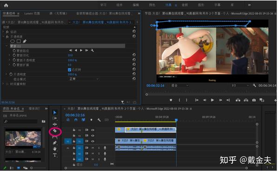Open program monitor settings wrench
This screenshot has width=279, height=172.
(254, 85)
